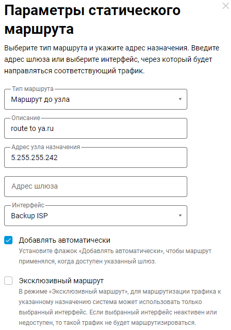Click the exclusive route mode explanation text
231x330 pixels.
tap(120, 307)
